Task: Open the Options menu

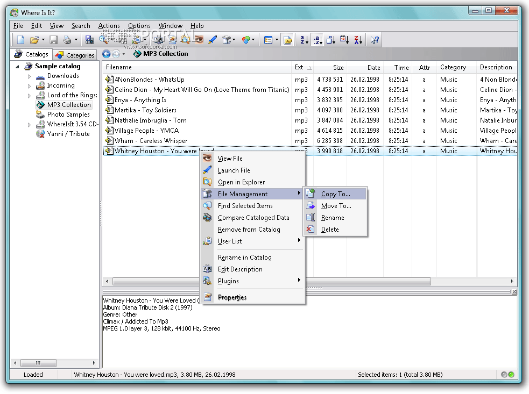Action: (x=139, y=26)
